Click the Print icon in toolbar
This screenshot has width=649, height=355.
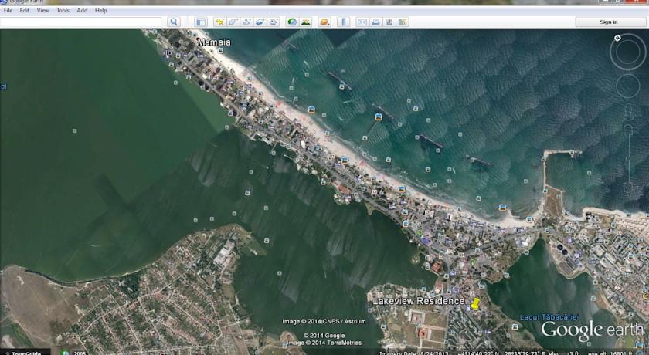[x=375, y=22]
